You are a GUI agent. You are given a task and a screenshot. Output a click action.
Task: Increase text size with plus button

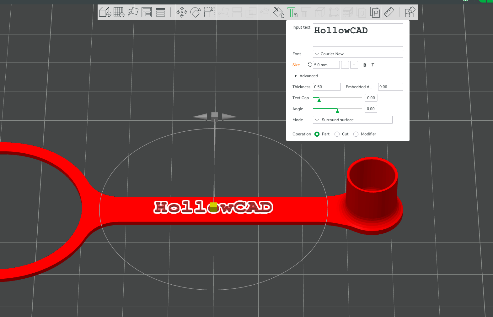[354, 65]
